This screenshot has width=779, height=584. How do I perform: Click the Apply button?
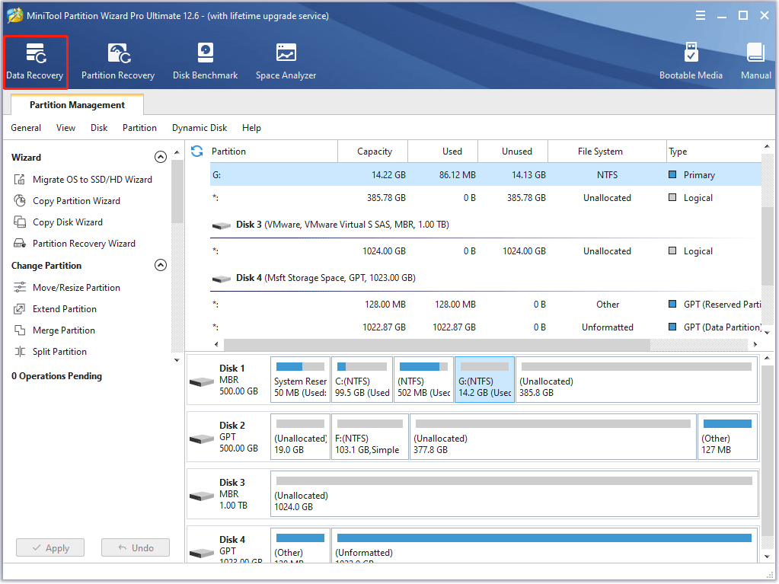click(x=50, y=547)
